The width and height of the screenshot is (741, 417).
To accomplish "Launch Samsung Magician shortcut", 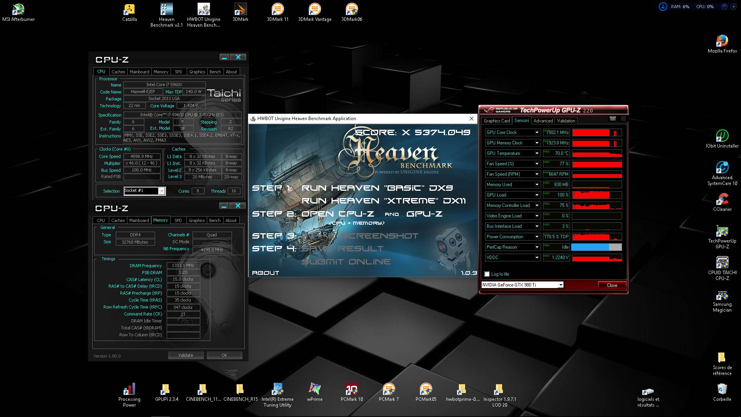I will (722, 300).
